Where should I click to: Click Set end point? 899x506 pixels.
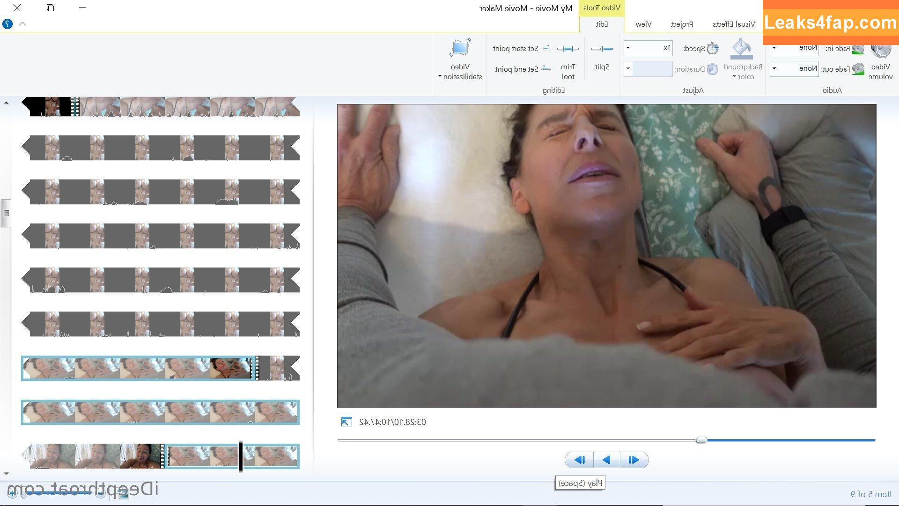(523, 69)
